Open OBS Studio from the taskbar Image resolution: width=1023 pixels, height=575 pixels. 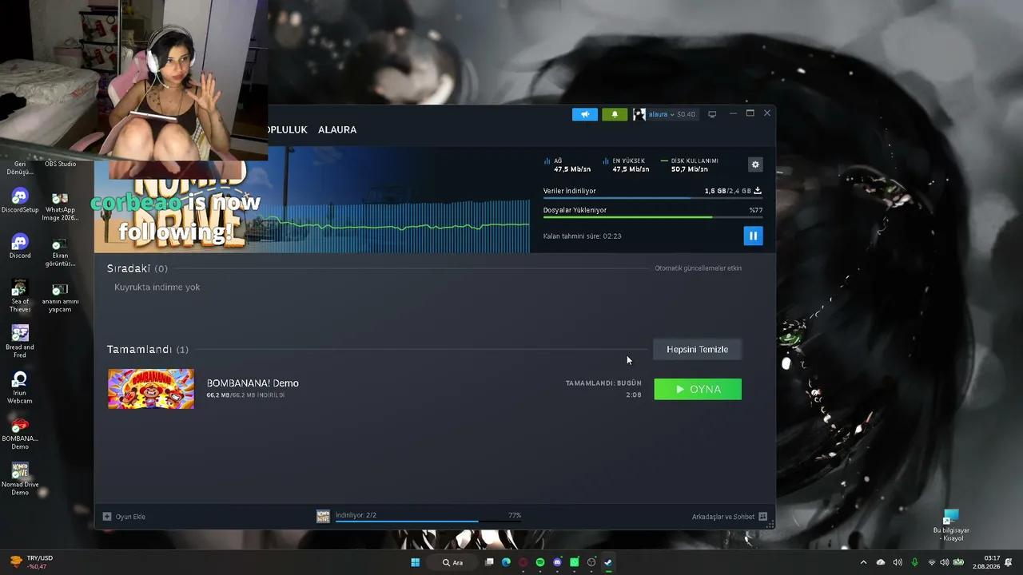pos(591,562)
